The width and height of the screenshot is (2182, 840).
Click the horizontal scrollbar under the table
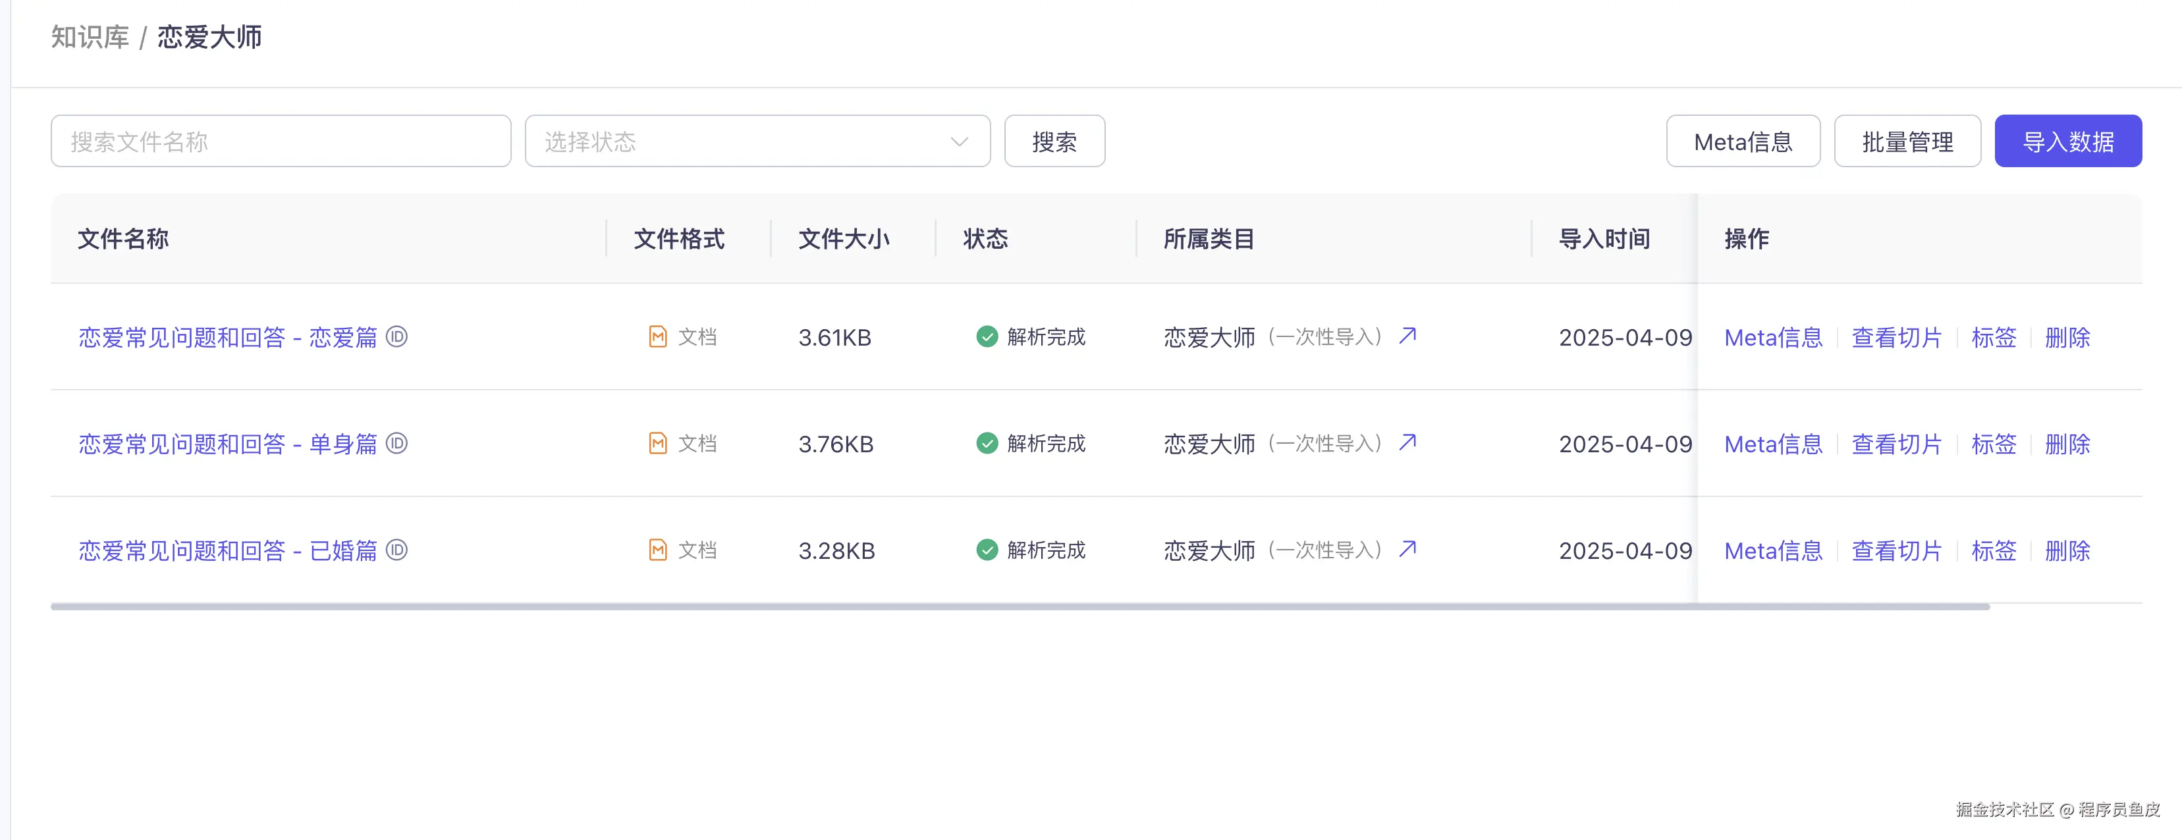1020,606
